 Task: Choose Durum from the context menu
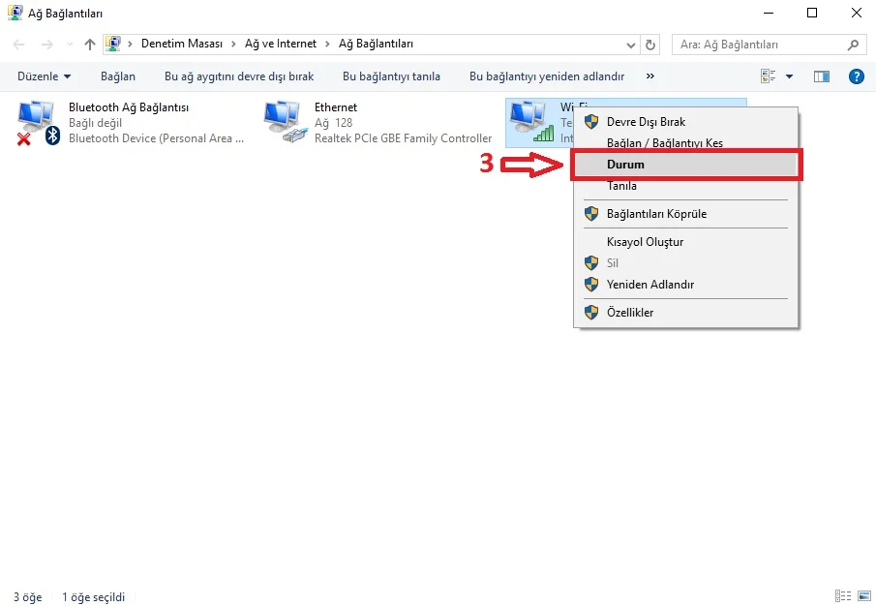click(x=625, y=165)
